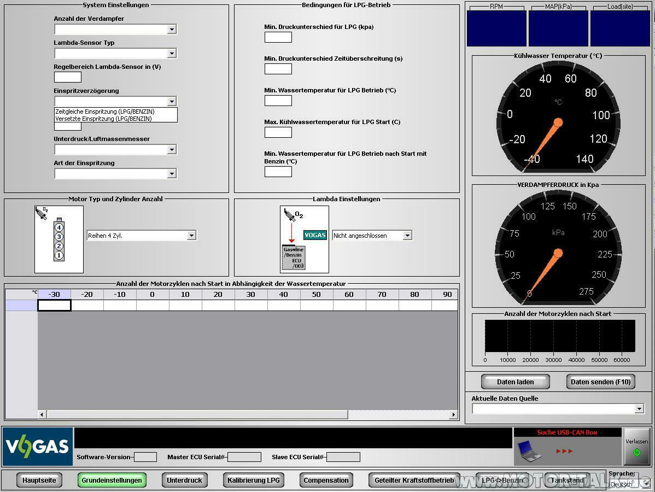Click the table scrollbar left arrow
The width and height of the screenshot is (655, 492).
click(42, 415)
